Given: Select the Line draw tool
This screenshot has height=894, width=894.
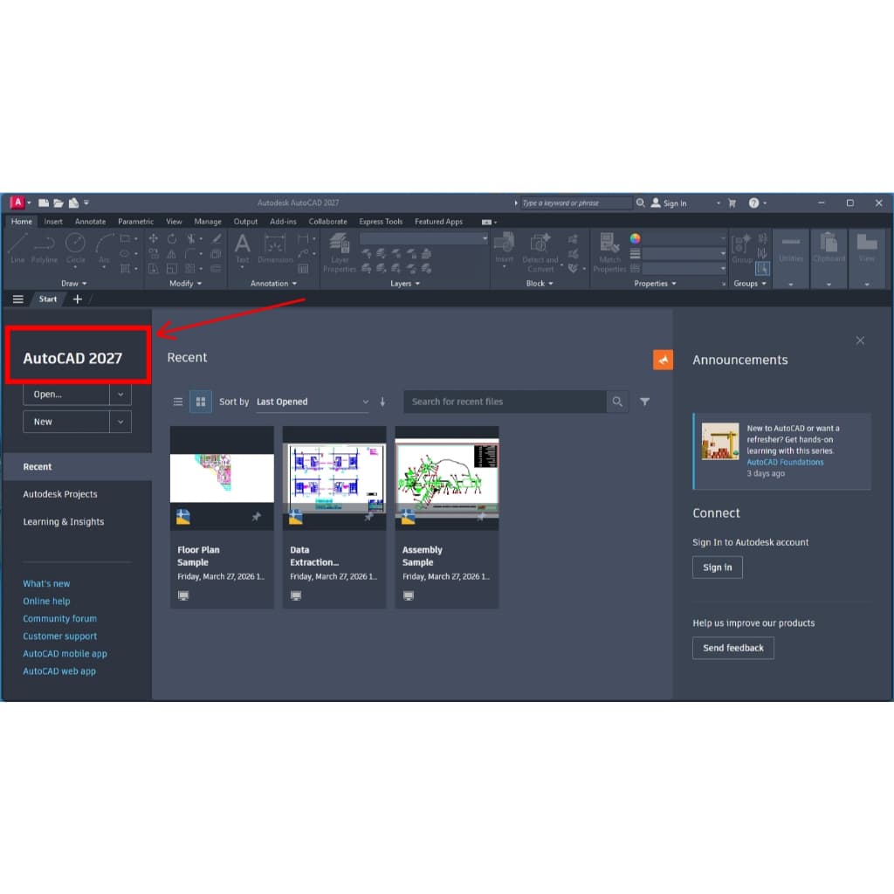Looking at the screenshot, I should pos(17,248).
